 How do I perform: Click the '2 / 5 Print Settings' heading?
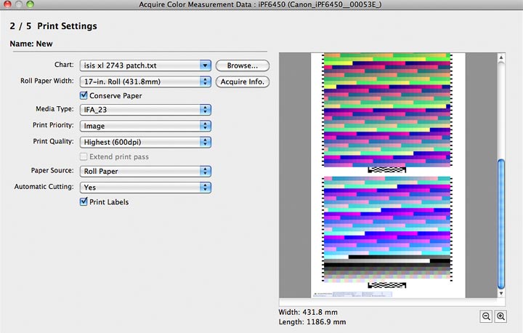(53, 26)
